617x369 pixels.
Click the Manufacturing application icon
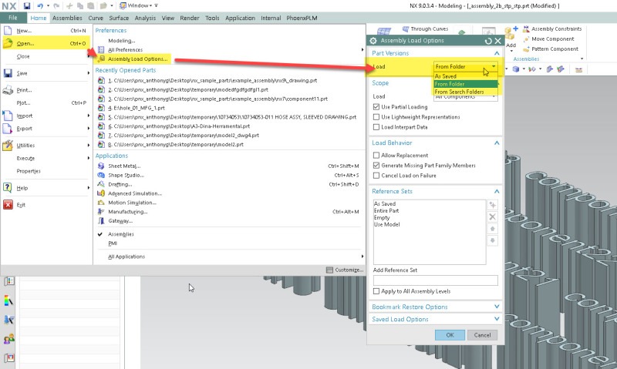point(101,211)
